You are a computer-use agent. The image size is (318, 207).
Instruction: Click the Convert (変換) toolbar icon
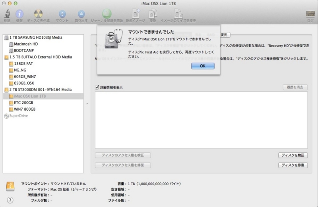coord(153,14)
